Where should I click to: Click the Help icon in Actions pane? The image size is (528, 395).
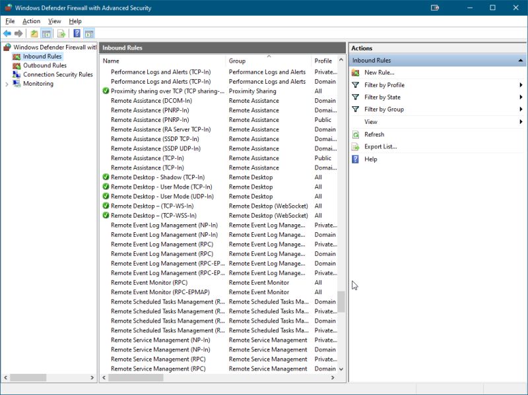click(x=355, y=159)
